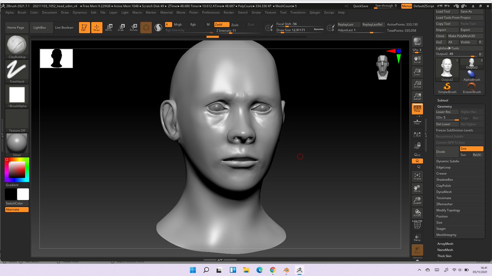Toggle Live Boolean mode
Image resolution: width=492 pixels, height=276 pixels.
(x=64, y=27)
